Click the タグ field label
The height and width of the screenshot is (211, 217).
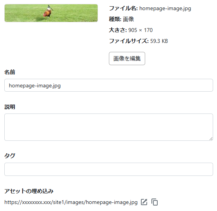click(10, 156)
